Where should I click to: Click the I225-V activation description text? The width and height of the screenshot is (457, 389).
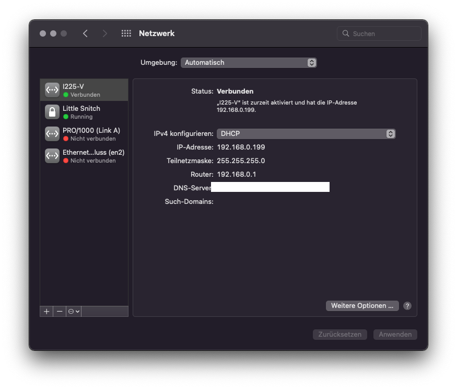tap(287, 106)
